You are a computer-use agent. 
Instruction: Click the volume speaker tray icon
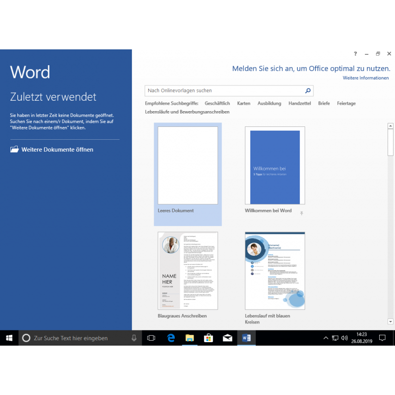[x=344, y=338]
